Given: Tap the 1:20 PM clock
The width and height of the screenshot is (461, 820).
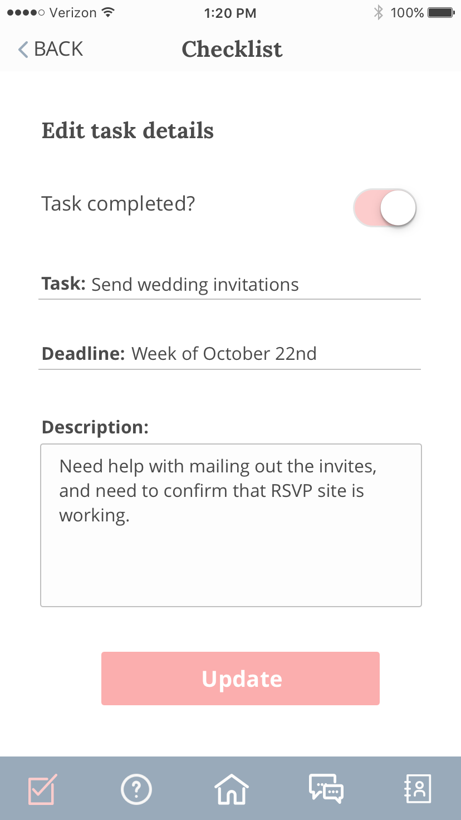Looking at the screenshot, I should [230, 13].
